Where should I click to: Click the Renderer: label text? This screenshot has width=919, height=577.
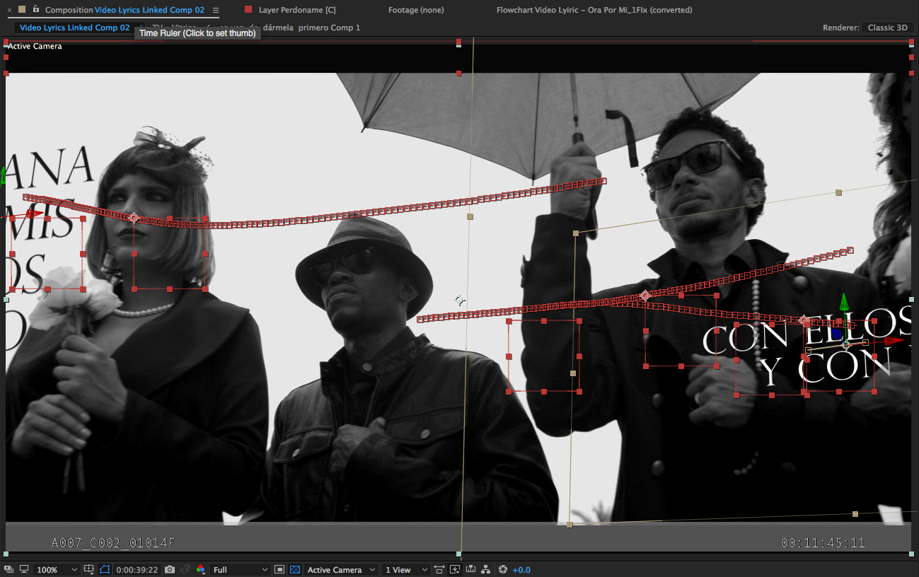tap(840, 28)
